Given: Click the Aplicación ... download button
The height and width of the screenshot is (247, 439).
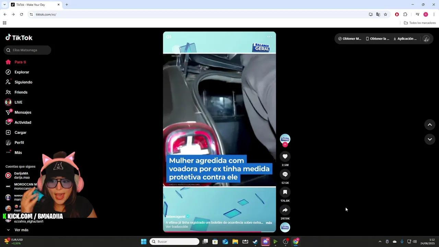Looking at the screenshot, I should pyautogui.click(x=405, y=39).
